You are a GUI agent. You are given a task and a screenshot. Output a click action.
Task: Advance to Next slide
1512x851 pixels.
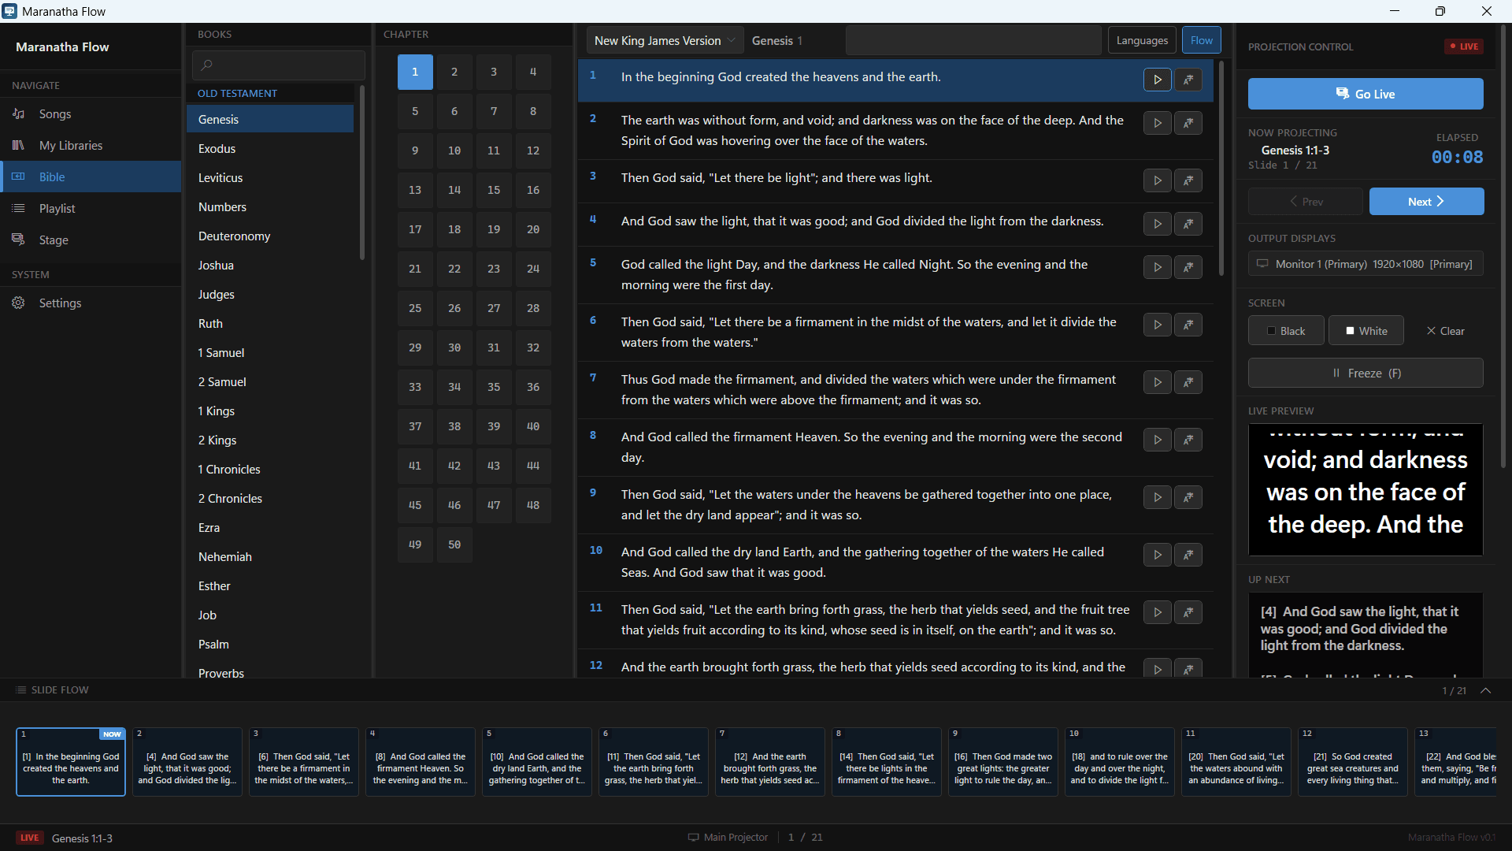1426,202
